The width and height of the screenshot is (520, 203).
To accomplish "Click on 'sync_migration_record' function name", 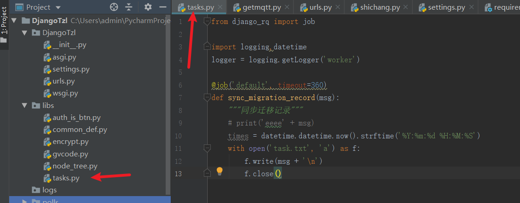I will click(x=271, y=98).
